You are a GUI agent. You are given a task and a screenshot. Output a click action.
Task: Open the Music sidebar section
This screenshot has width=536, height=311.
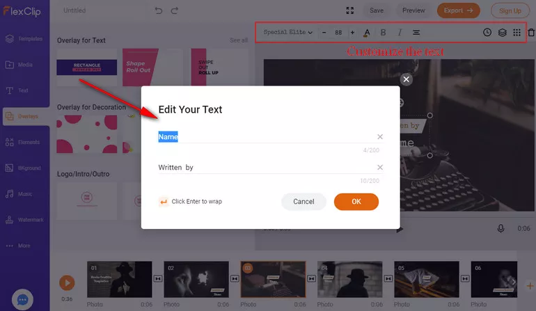[x=19, y=194]
